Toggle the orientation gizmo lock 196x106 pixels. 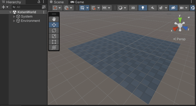189,17
